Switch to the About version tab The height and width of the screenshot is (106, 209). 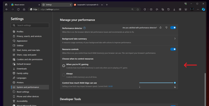(25, 5)
